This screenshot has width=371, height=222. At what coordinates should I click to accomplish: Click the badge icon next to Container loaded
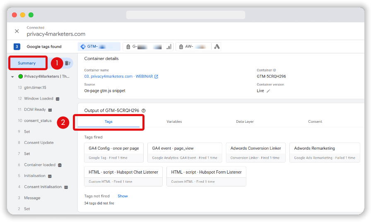pyautogui.click(x=60, y=165)
